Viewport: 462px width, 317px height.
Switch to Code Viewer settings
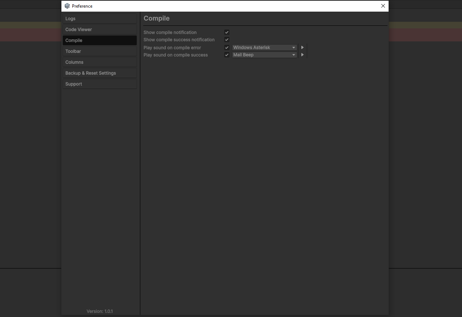coord(100,29)
